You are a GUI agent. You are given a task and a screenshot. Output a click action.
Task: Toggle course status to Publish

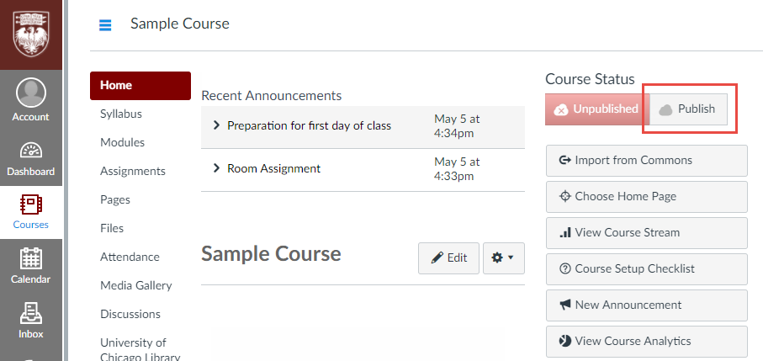(688, 109)
